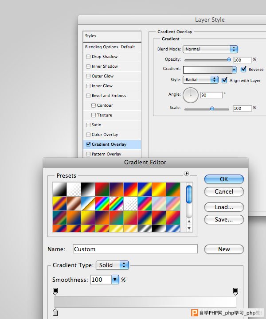Viewport: 266px width, 319px height.
Task: Select Gradient Overlay in styles list
Action: 112,144
